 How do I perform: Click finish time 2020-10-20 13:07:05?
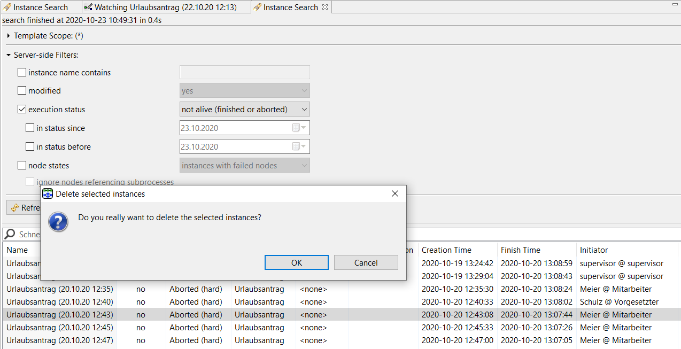[x=537, y=340]
